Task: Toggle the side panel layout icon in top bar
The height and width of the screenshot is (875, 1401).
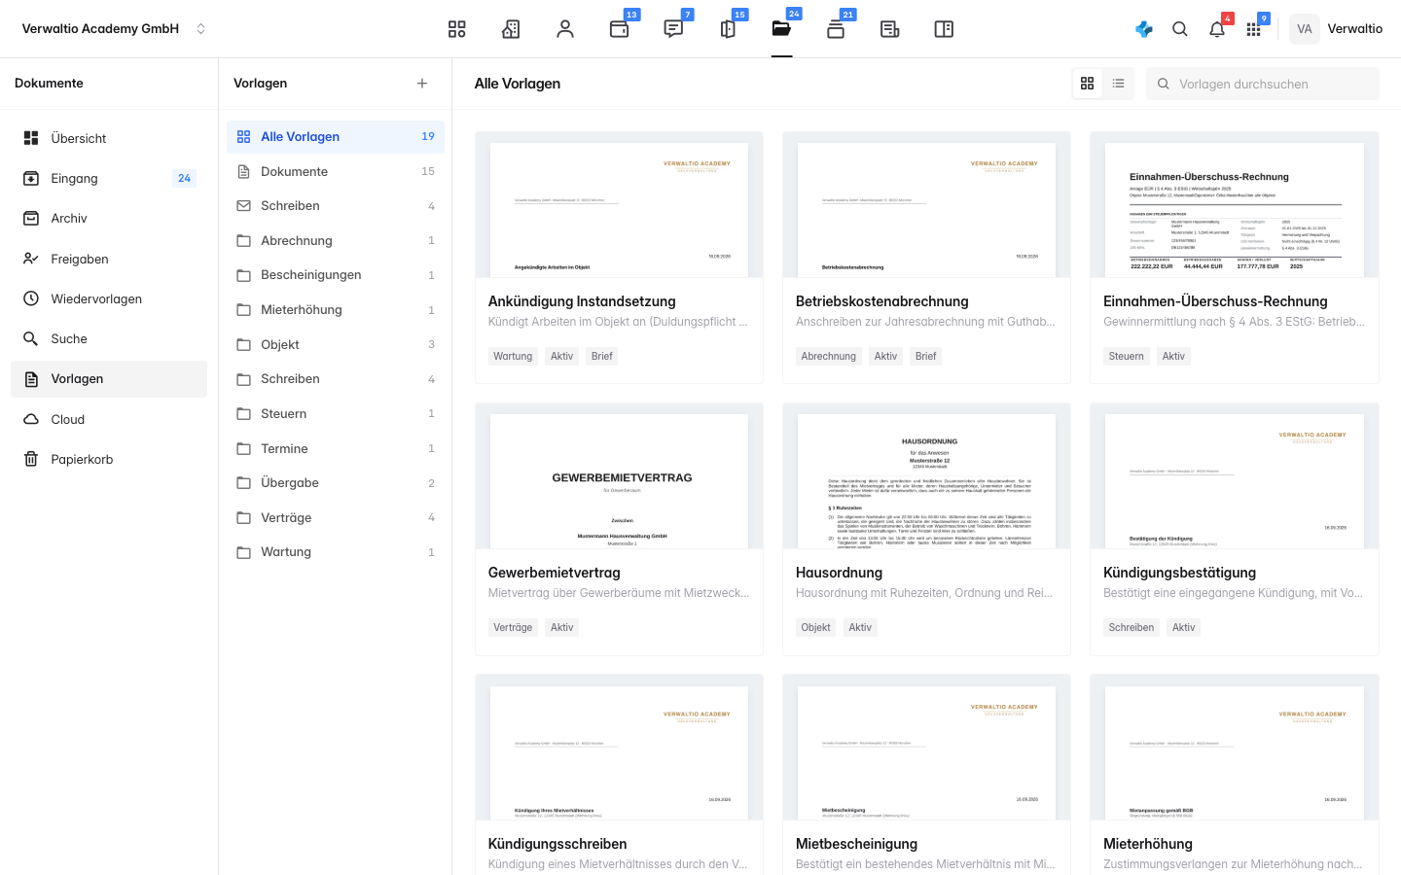Action: point(944,29)
